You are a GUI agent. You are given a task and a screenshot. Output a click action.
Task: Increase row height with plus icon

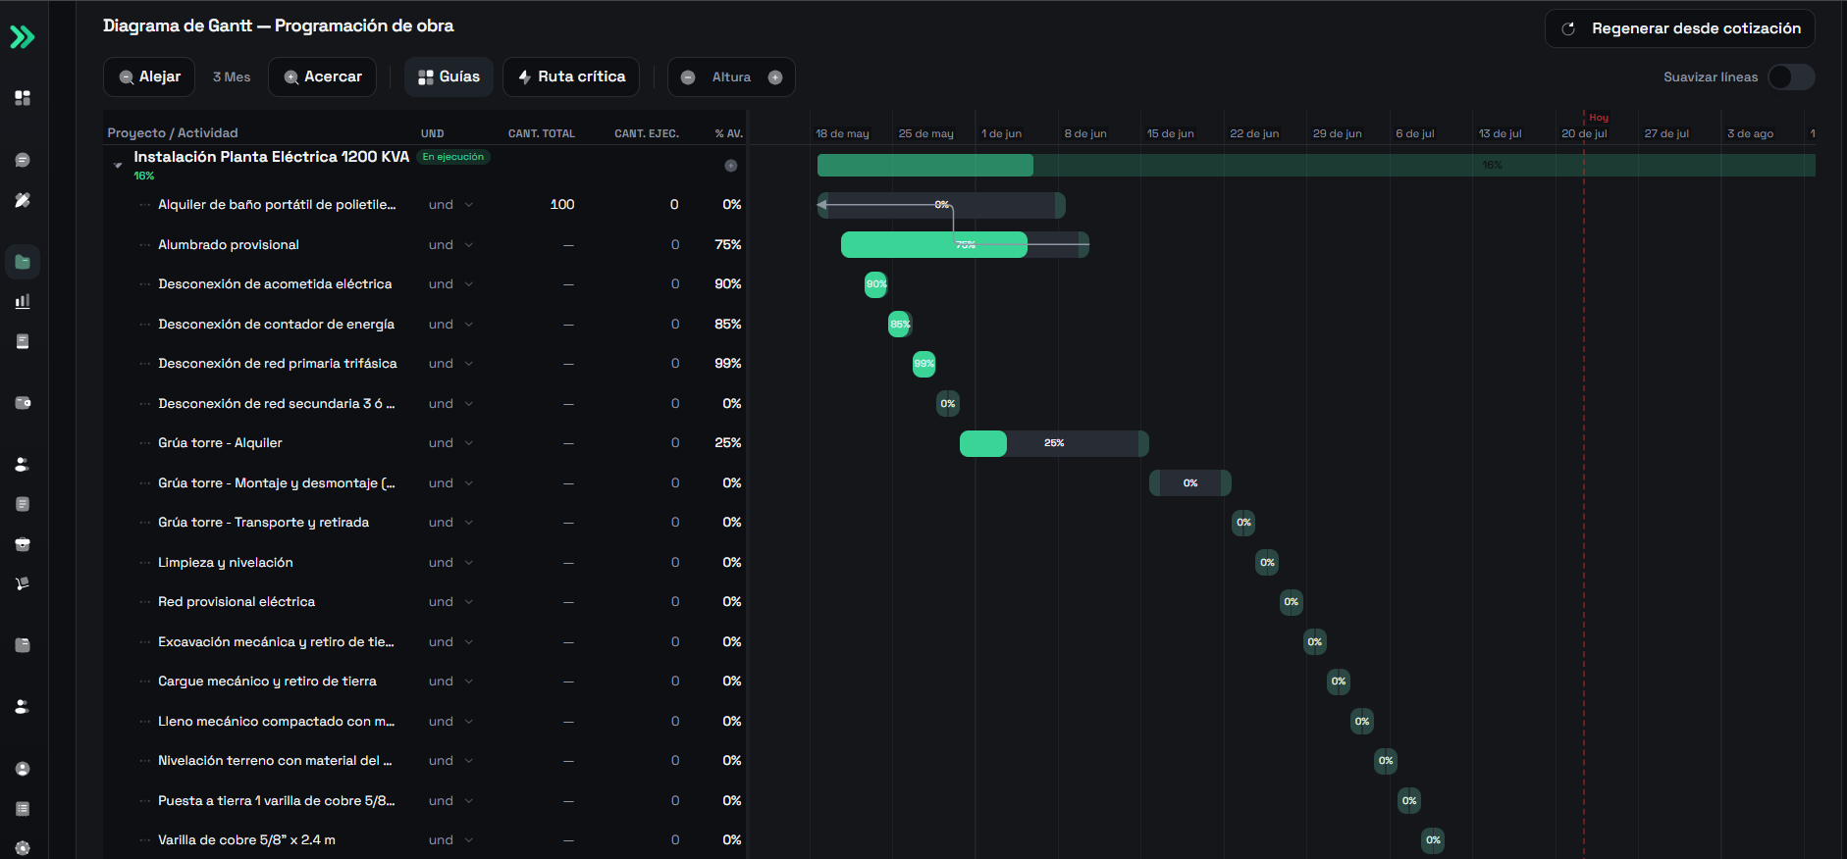[775, 77]
